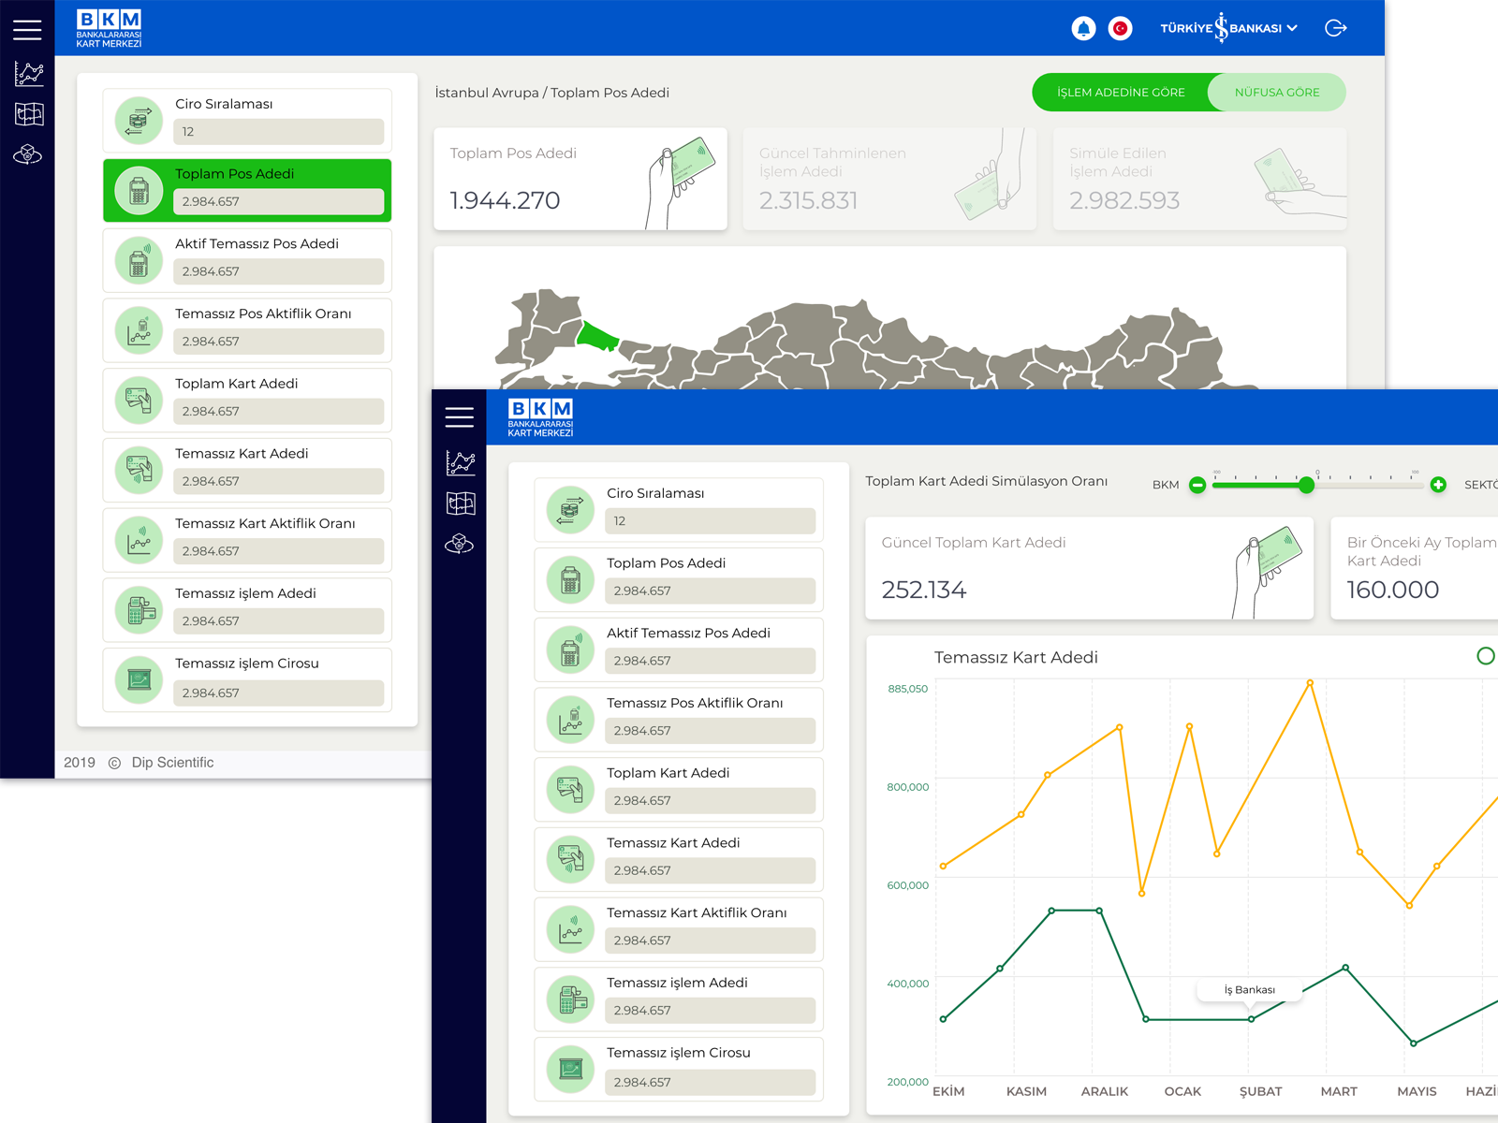This screenshot has width=1498, height=1123.
Task: Open cube layers icon in front window sidebar
Action: pyautogui.click(x=460, y=544)
